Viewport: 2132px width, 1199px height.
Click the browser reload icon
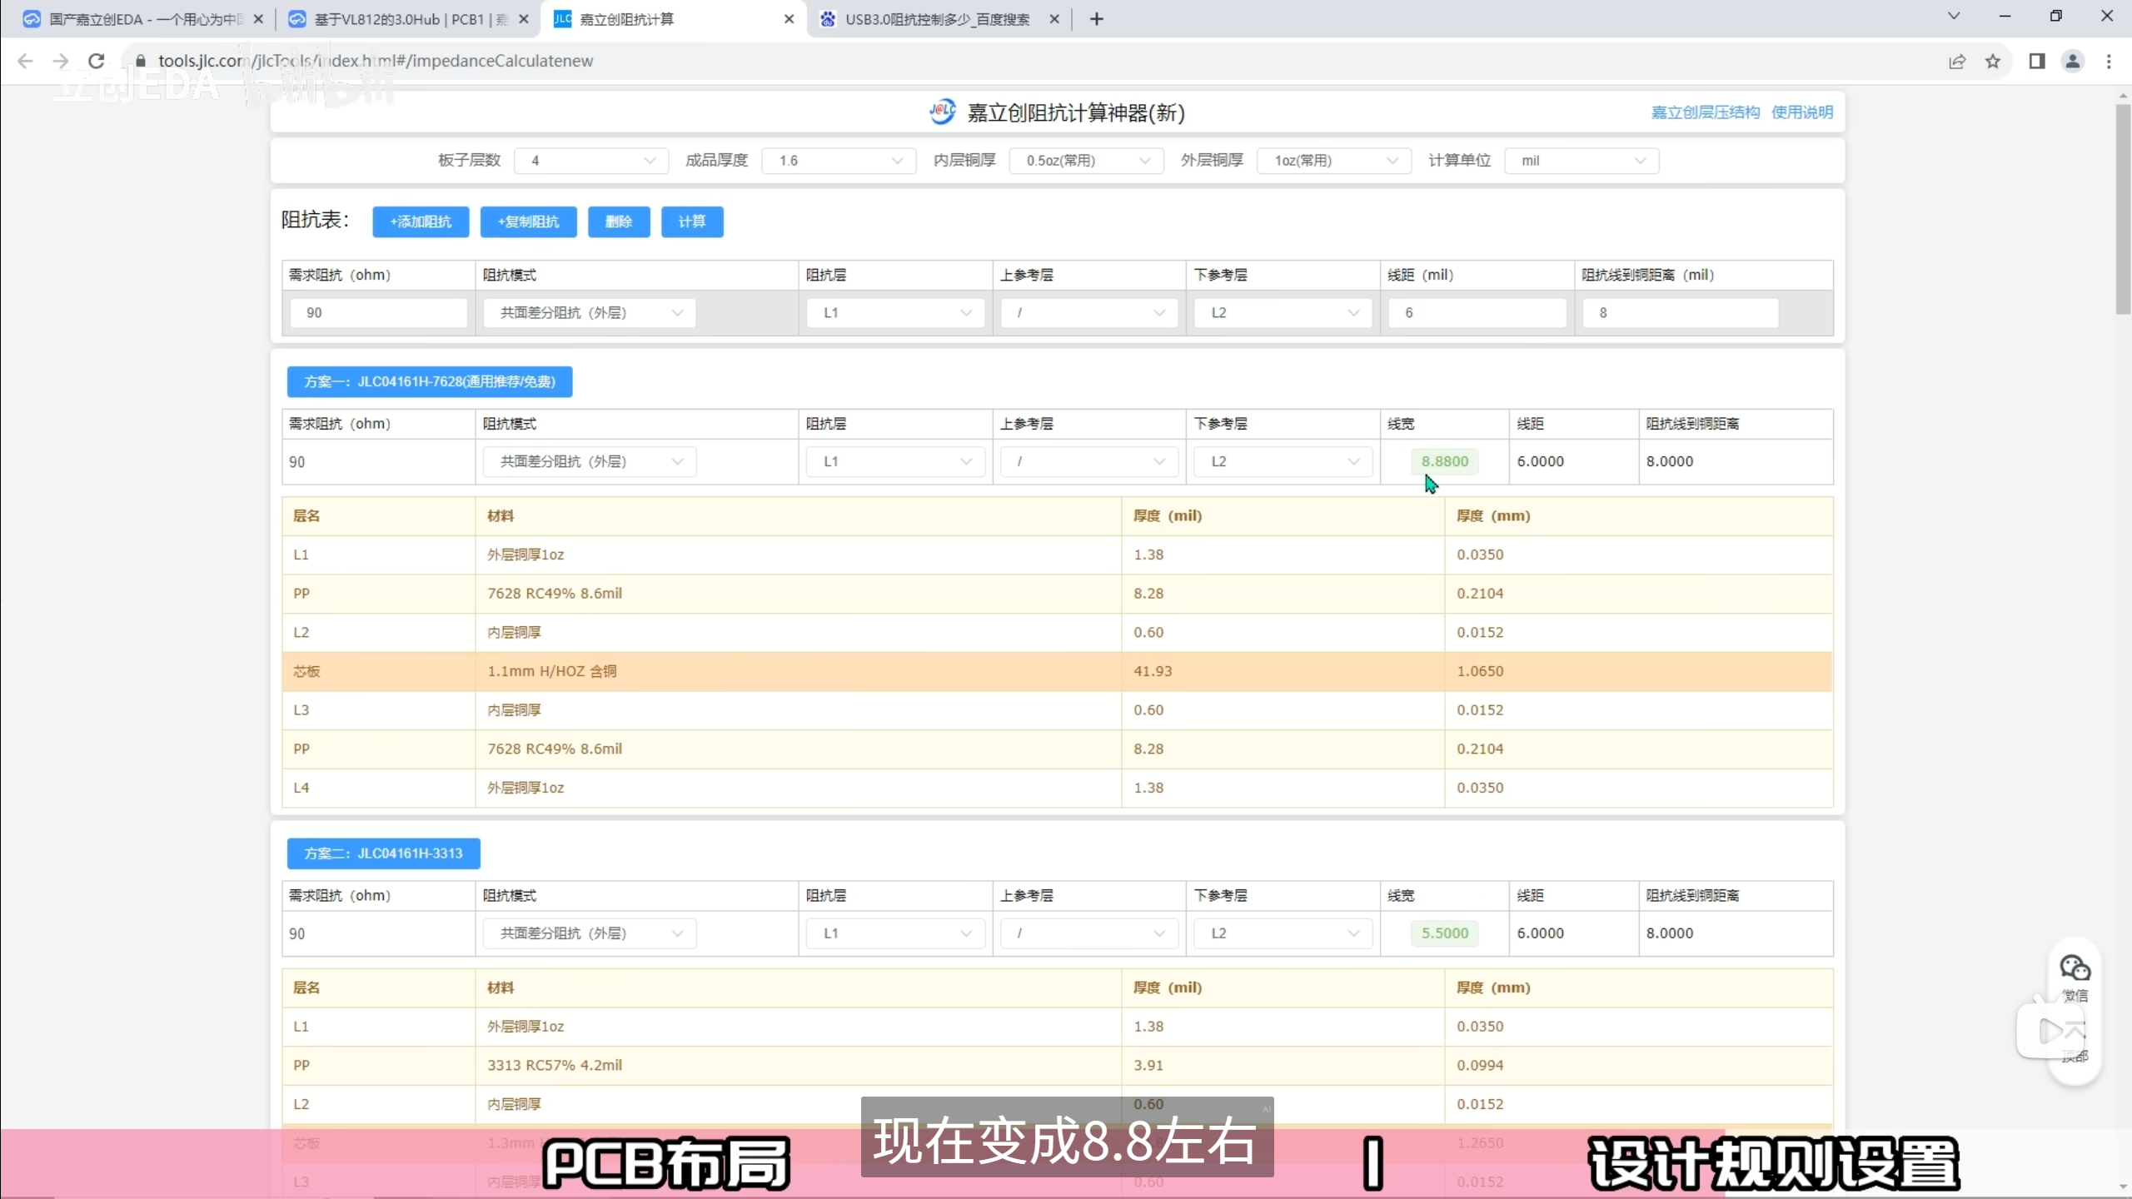point(97,61)
